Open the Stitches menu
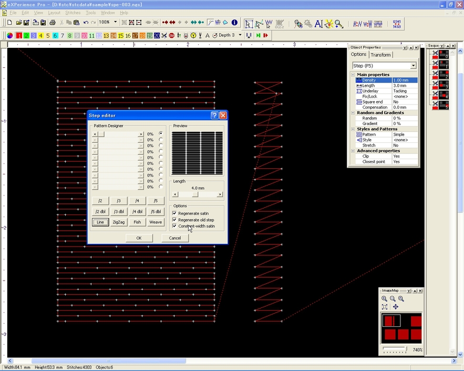Screen dimensions: 464x371 click(73, 13)
